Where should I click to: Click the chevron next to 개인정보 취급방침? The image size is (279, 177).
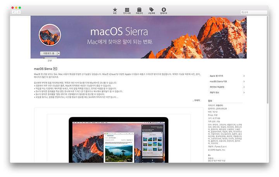pos(244,87)
